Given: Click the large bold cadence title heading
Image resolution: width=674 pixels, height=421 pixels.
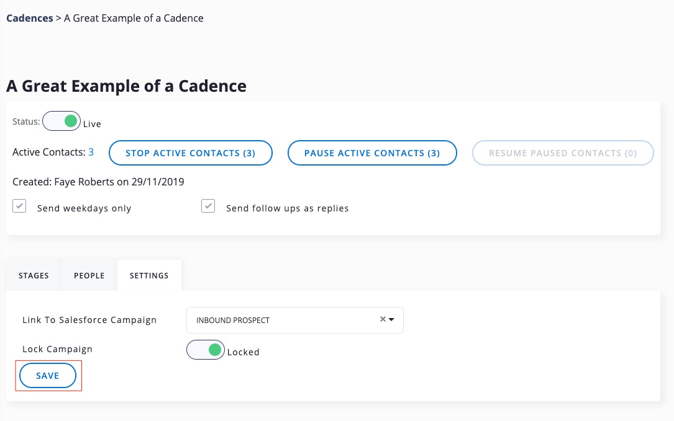Looking at the screenshot, I should [x=126, y=86].
